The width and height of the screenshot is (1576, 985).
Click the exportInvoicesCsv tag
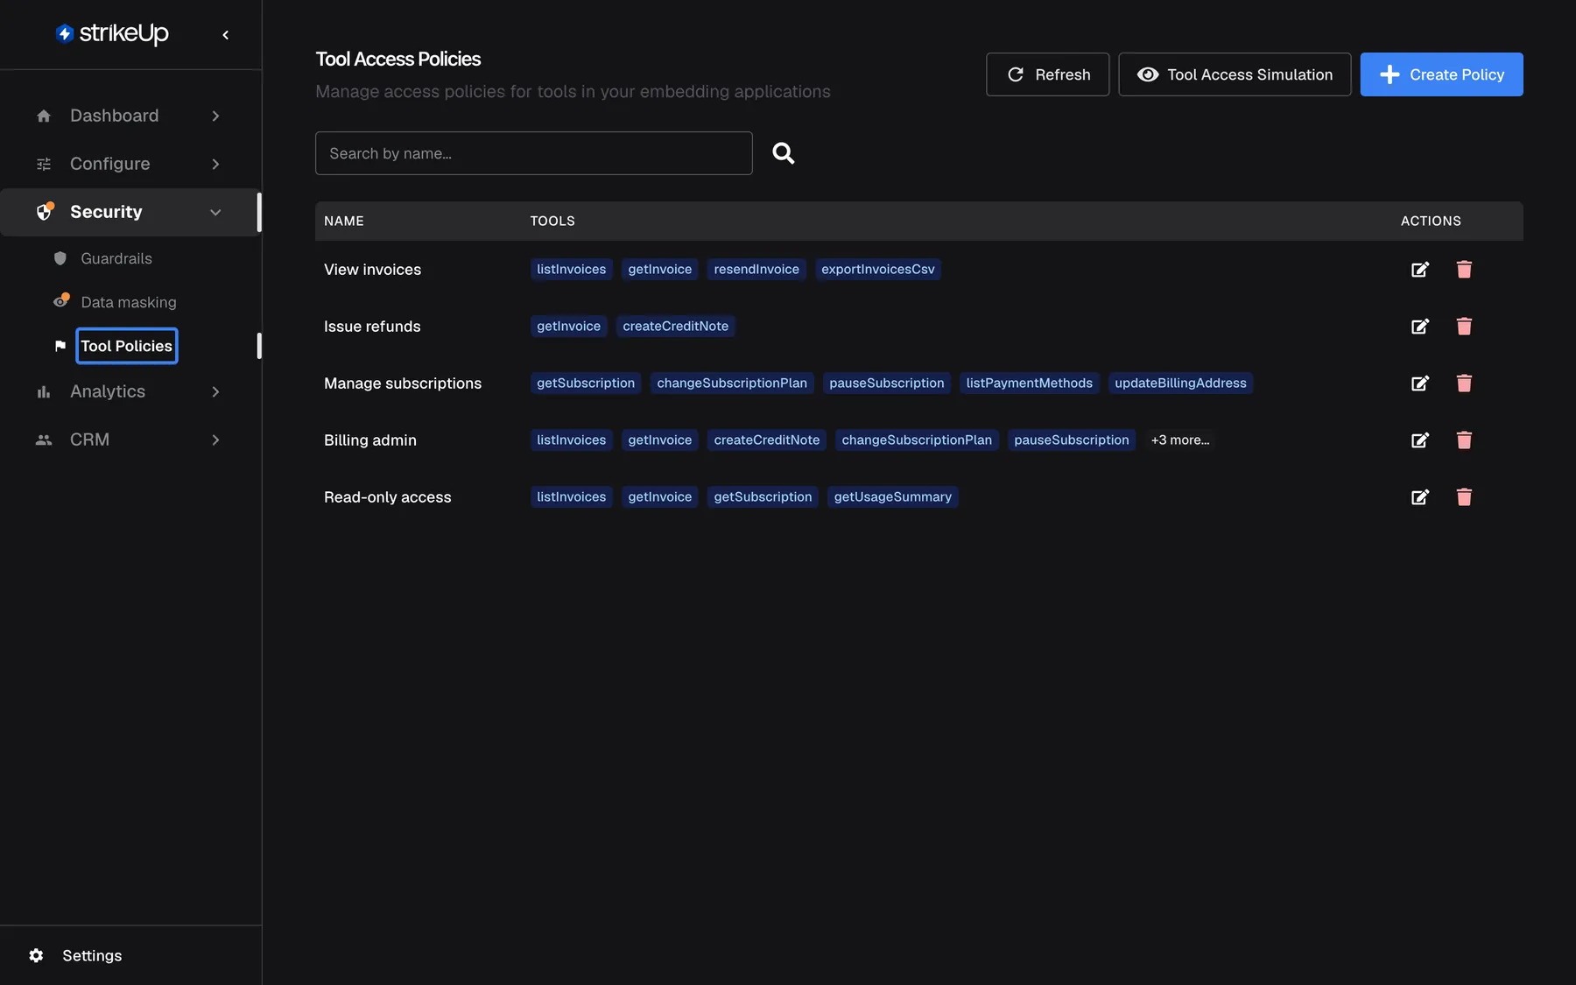pyautogui.click(x=878, y=270)
